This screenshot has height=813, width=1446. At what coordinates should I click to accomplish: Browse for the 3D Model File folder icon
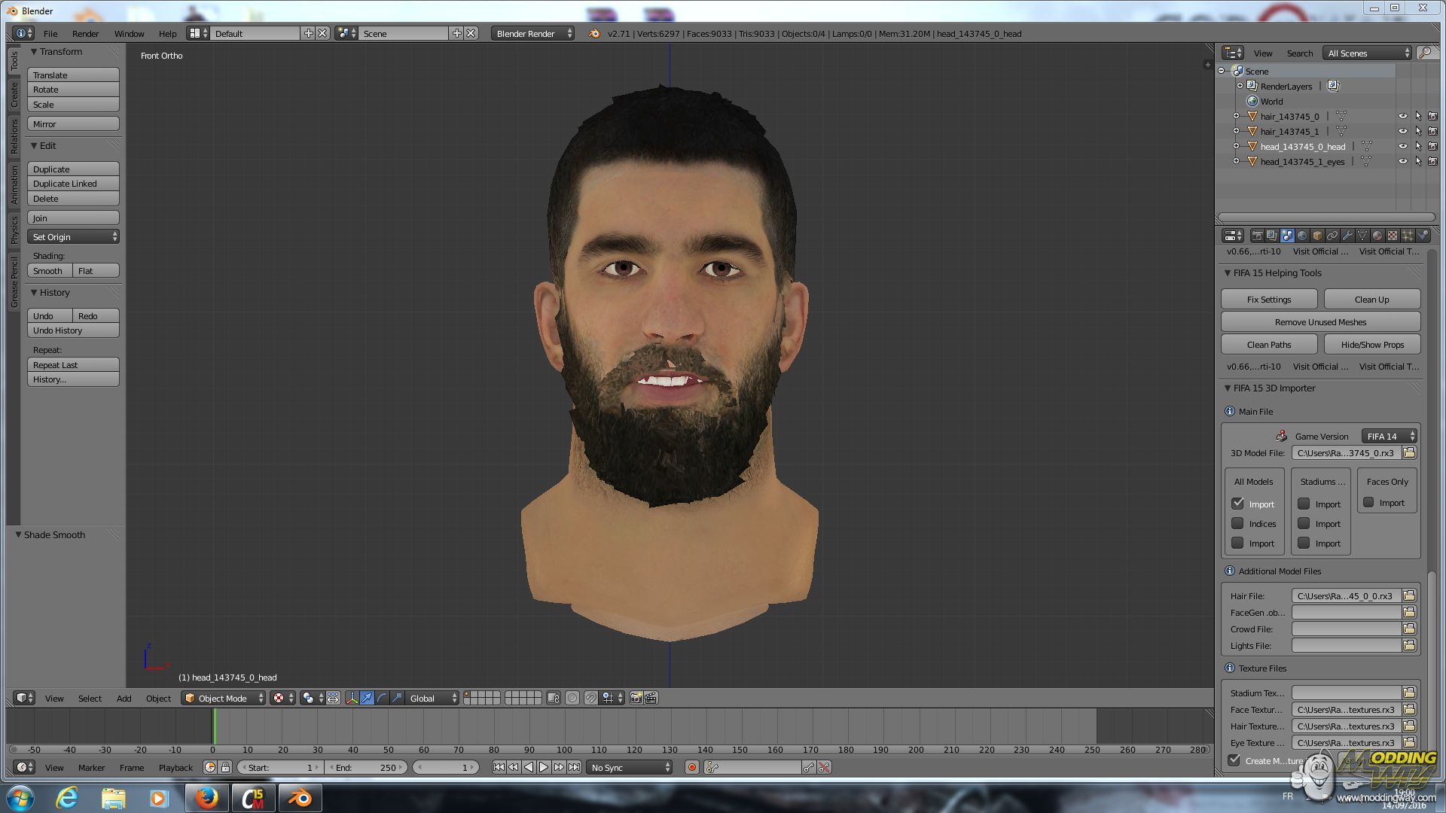click(1409, 453)
